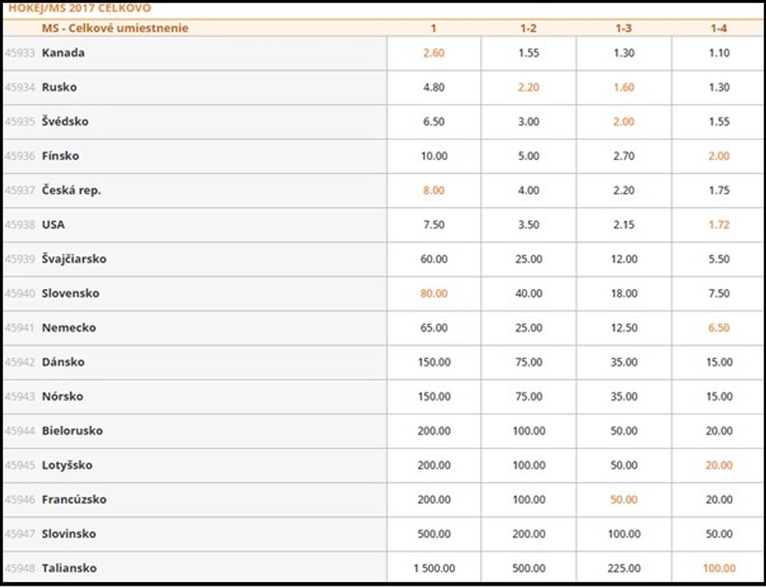Click the 1-4 column header

click(718, 28)
